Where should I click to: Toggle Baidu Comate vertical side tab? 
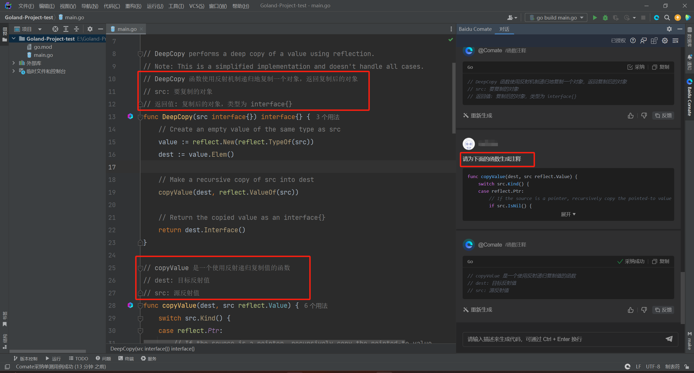[x=690, y=97]
